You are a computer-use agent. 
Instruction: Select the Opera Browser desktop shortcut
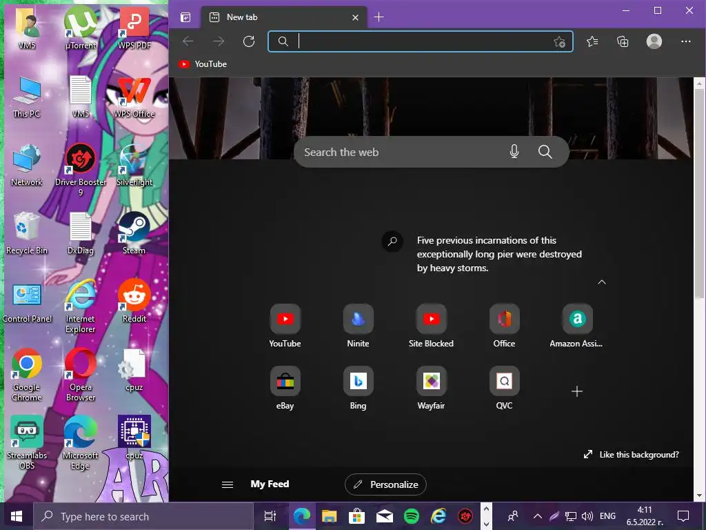tap(81, 375)
